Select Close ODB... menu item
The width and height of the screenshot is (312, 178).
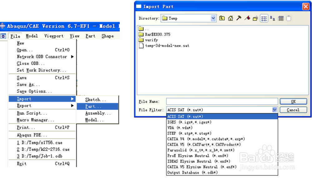point(42,63)
